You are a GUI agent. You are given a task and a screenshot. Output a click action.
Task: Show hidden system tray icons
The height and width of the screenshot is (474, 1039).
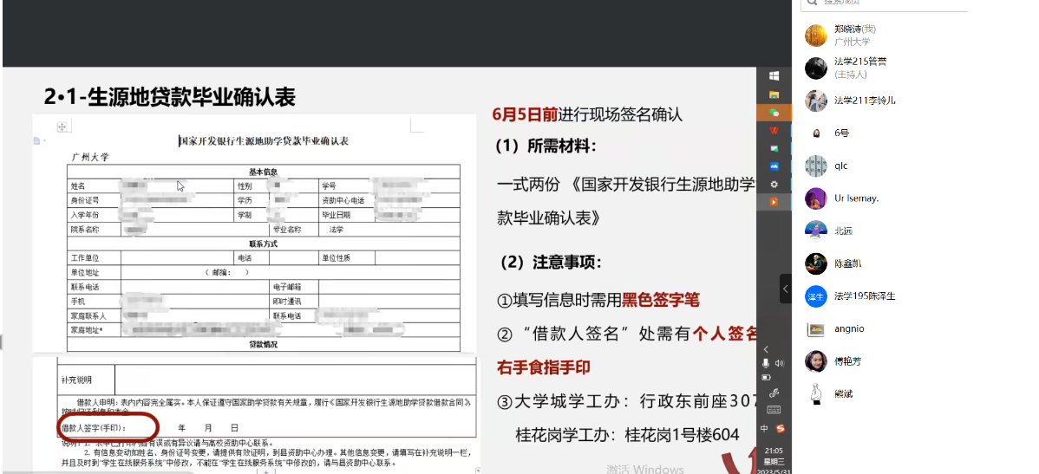point(767,349)
